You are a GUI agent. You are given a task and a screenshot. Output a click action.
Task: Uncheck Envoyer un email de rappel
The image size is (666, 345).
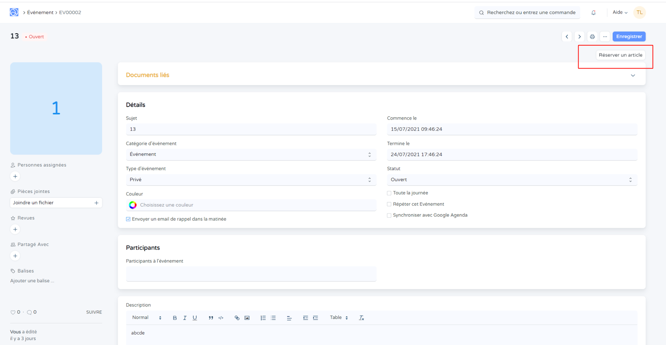(128, 219)
